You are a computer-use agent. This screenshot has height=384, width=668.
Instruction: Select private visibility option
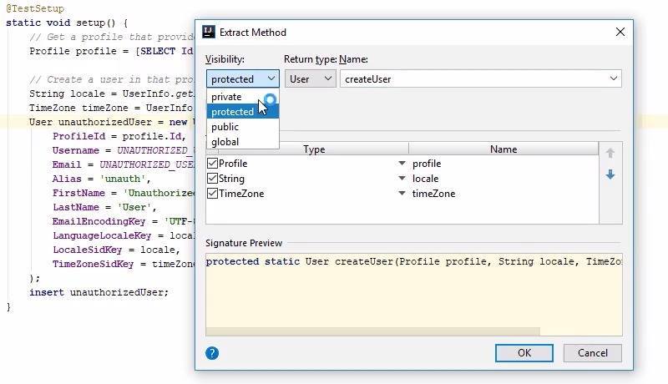(243, 97)
